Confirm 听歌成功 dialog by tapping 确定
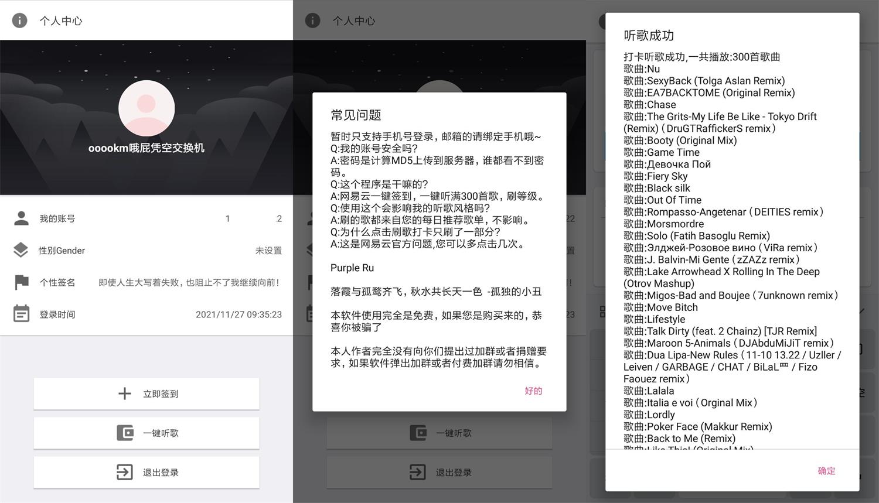The width and height of the screenshot is (879, 503). point(827,471)
